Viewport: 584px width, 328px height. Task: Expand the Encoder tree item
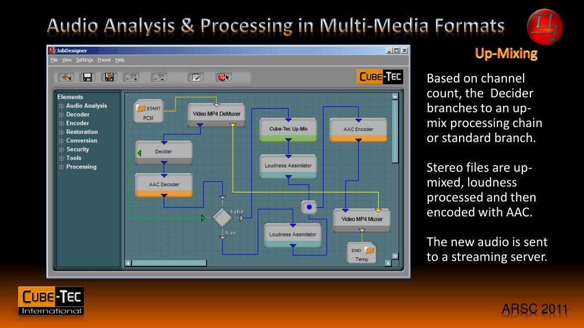point(61,124)
